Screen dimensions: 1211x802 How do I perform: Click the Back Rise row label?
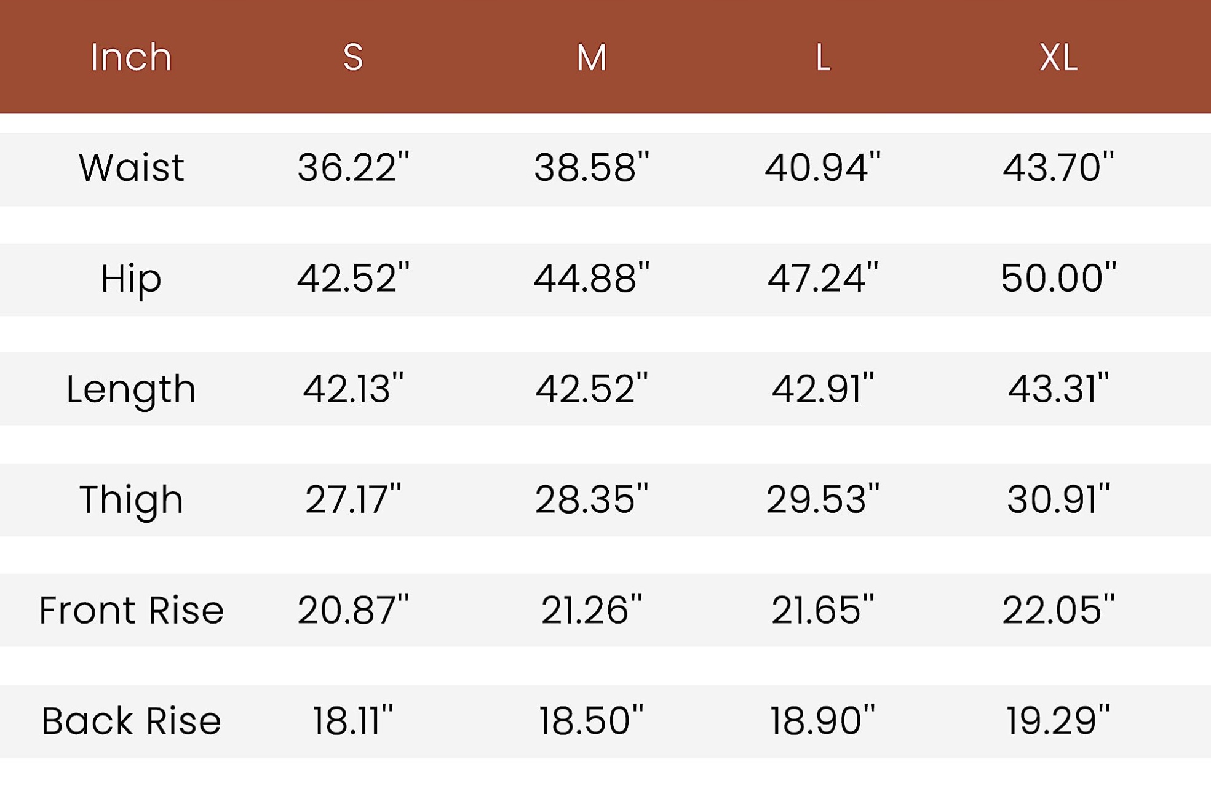(131, 721)
